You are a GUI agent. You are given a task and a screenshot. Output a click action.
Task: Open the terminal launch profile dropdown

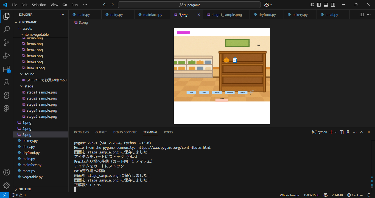[x=335, y=132]
